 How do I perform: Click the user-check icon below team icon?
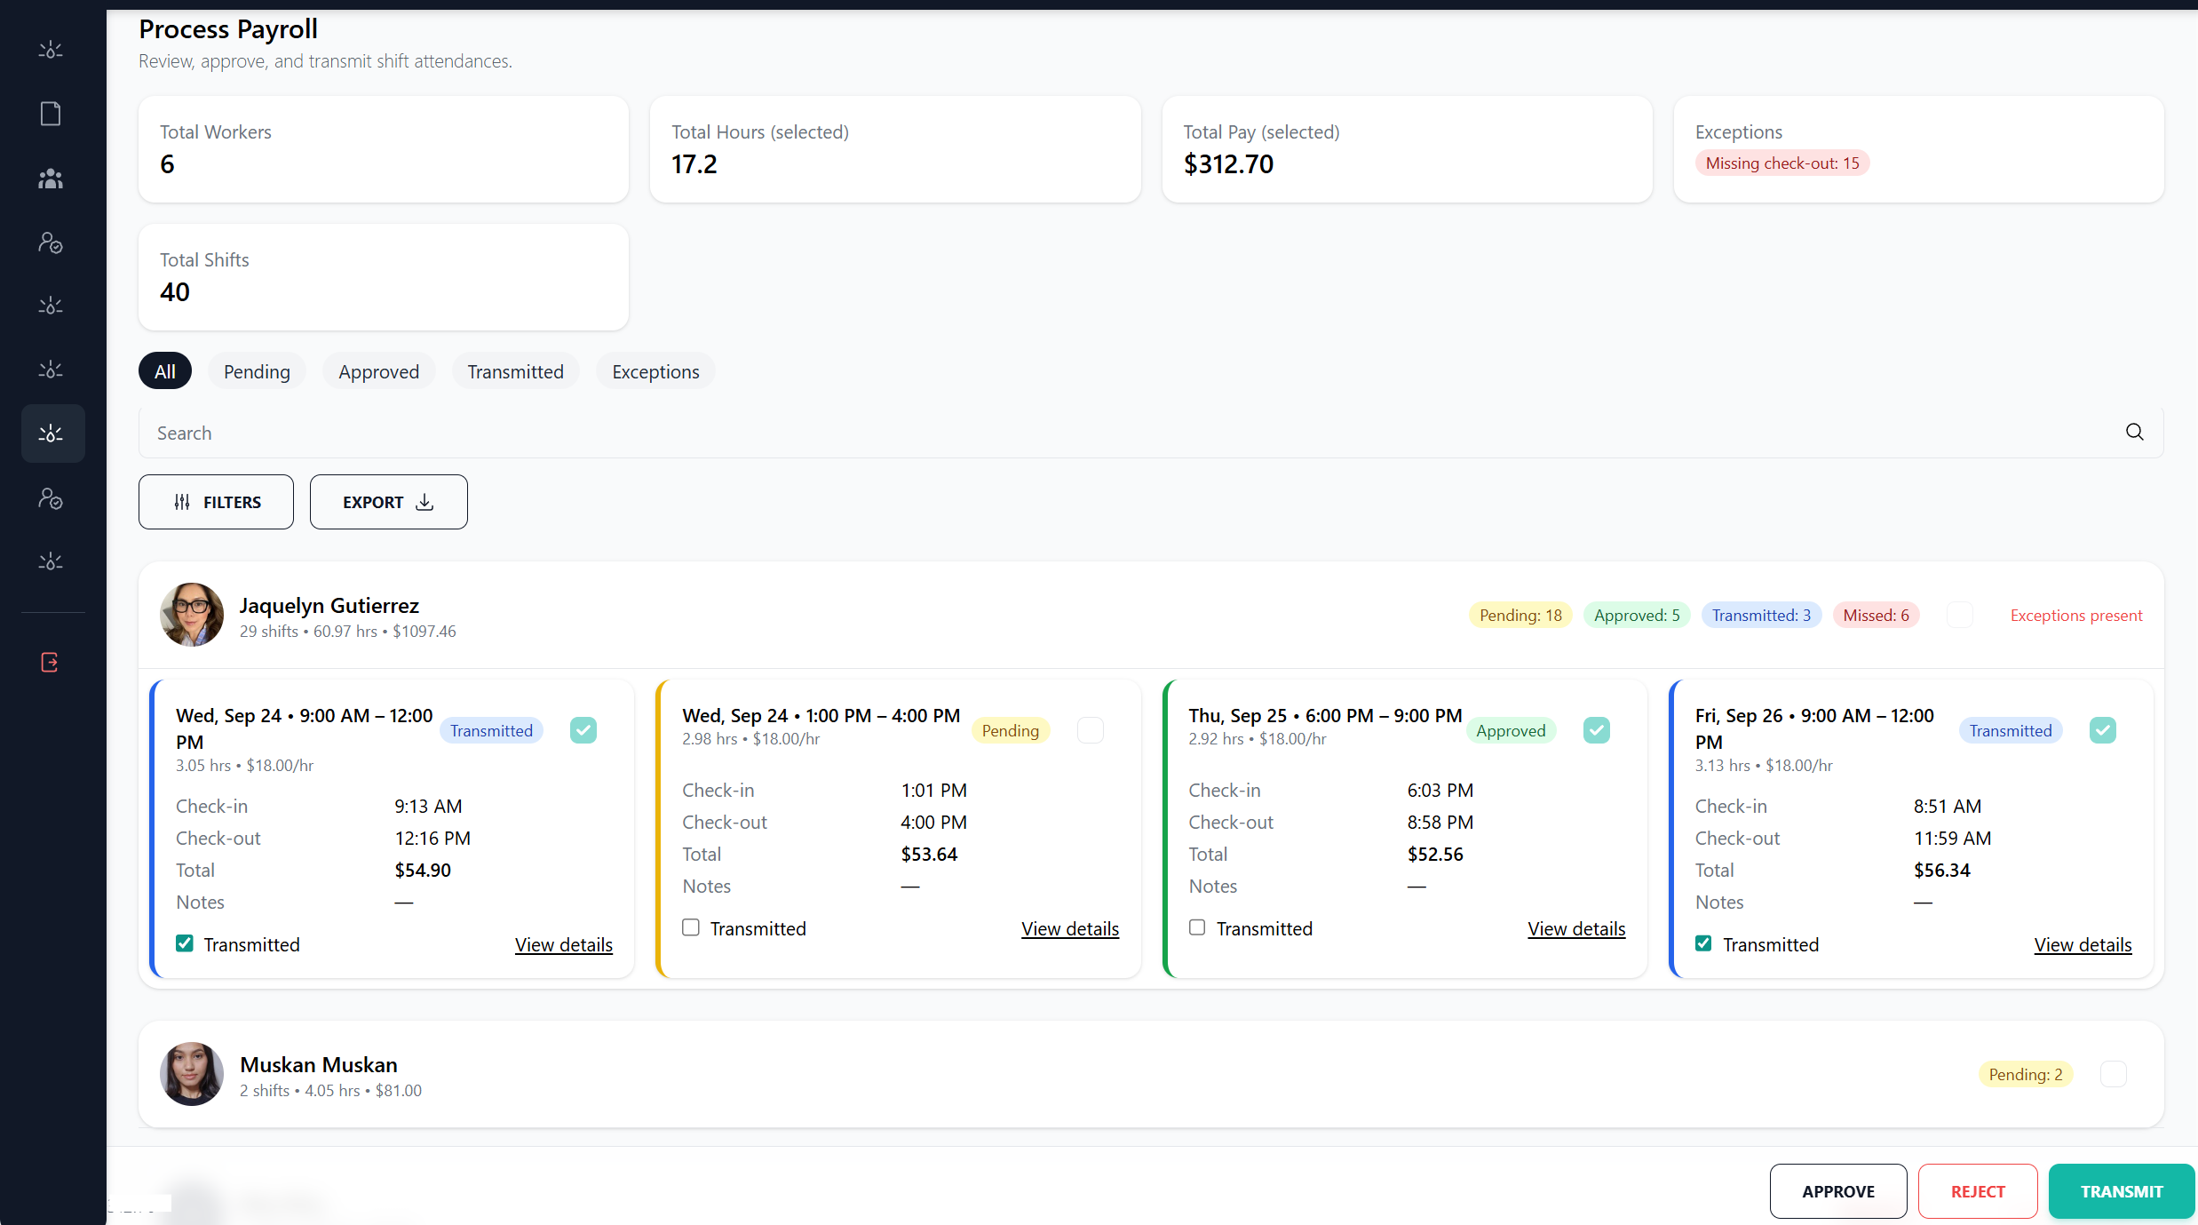click(x=51, y=243)
